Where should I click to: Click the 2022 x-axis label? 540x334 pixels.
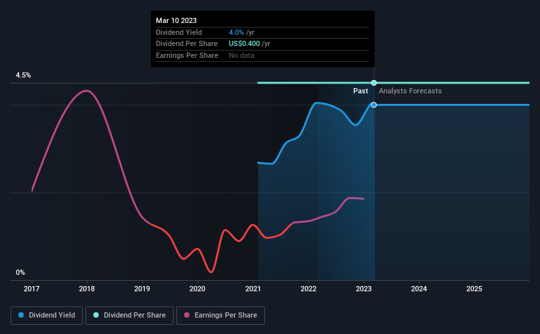tap(308, 289)
